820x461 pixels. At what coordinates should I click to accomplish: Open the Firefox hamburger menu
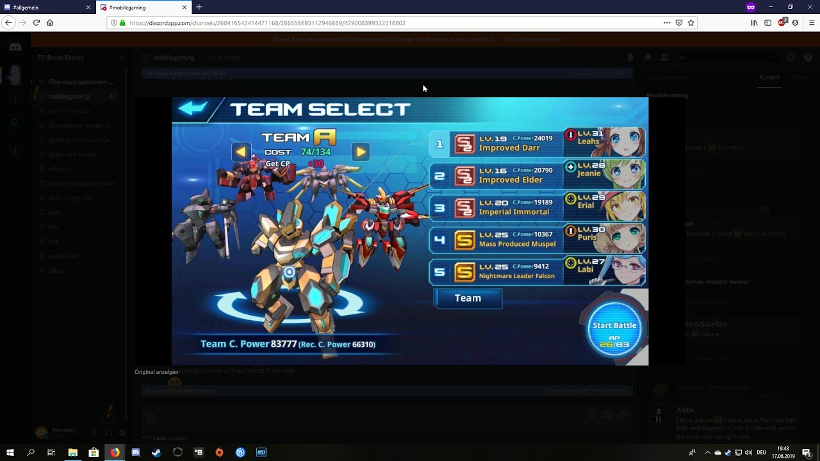812,22
